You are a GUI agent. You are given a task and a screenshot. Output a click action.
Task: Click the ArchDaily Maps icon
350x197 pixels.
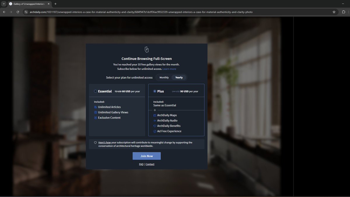pos(155,115)
